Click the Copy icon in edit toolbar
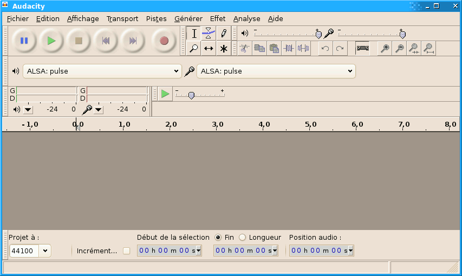The height and width of the screenshot is (276, 462). (259, 48)
